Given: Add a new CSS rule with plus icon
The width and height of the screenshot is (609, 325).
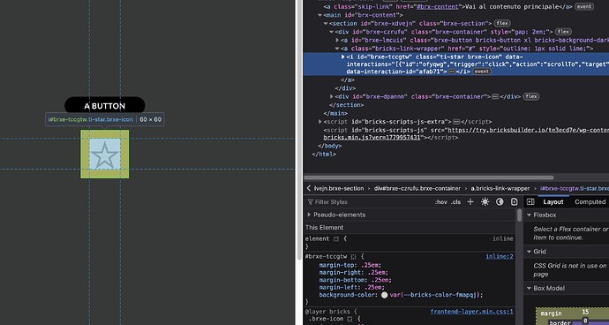Looking at the screenshot, I should click(470, 201).
